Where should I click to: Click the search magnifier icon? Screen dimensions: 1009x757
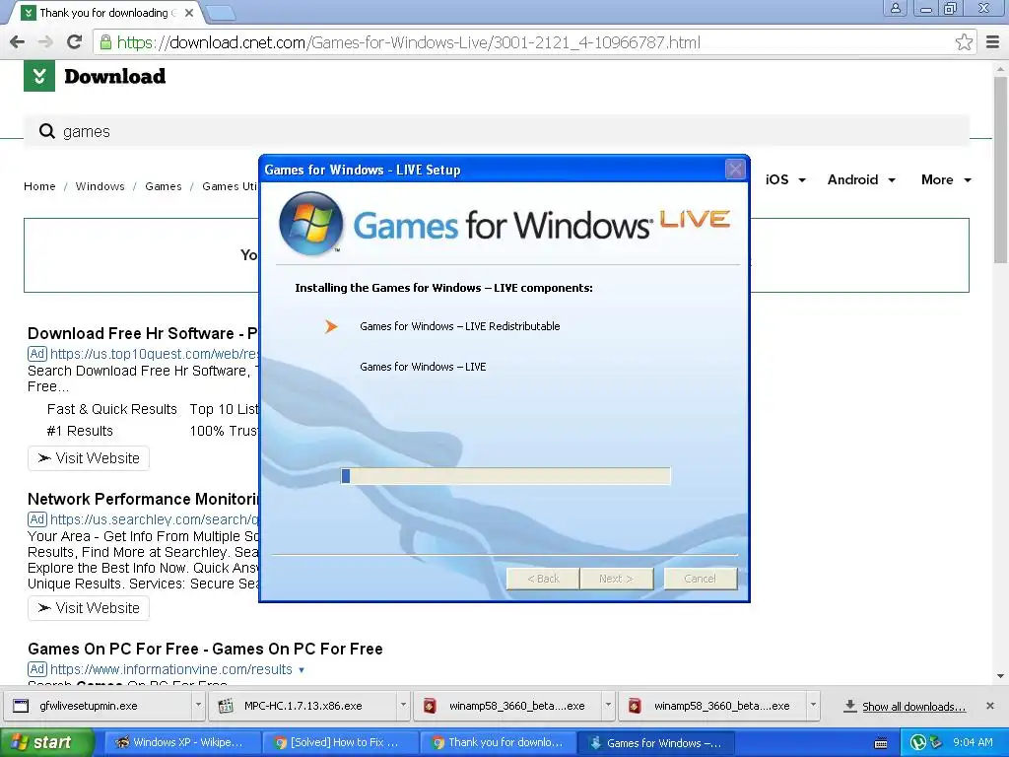[x=47, y=131]
